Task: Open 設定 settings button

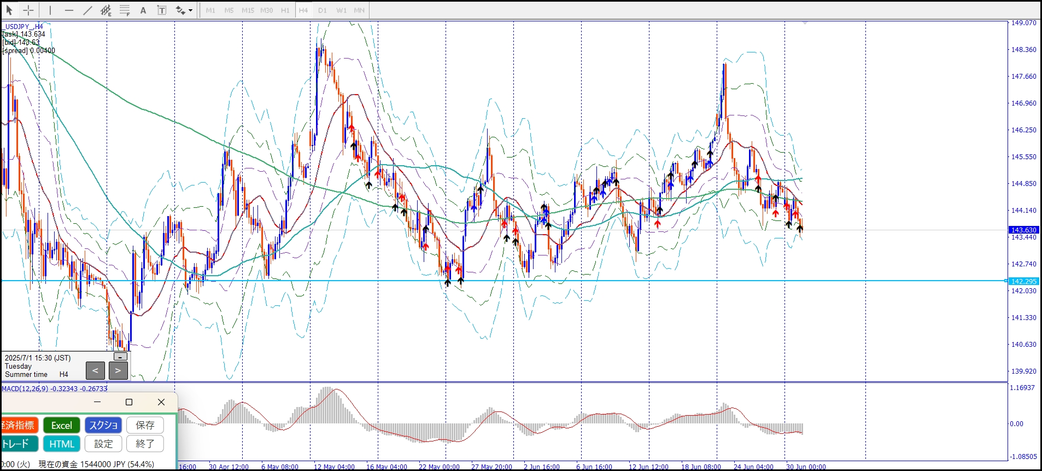Action: tap(103, 444)
